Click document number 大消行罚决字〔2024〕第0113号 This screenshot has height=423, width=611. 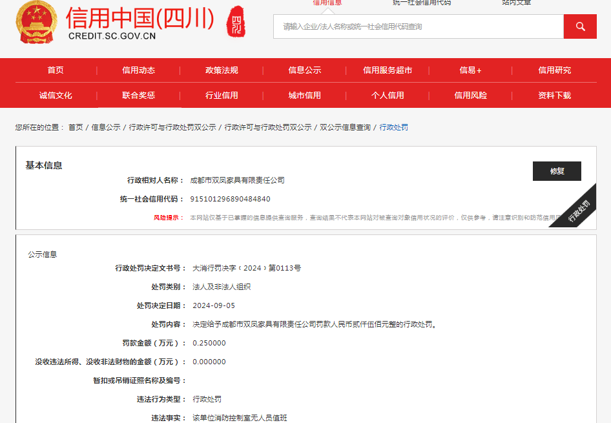tap(247, 268)
